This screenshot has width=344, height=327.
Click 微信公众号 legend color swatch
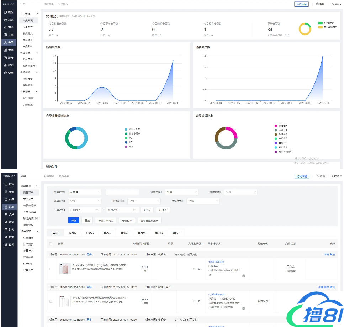pyautogui.click(x=126, y=129)
